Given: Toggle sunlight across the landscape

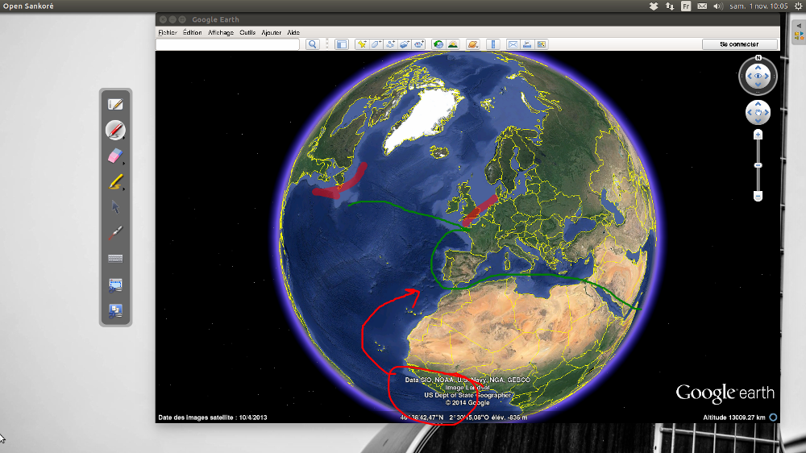Looking at the screenshot, I should tap(453, 44).
